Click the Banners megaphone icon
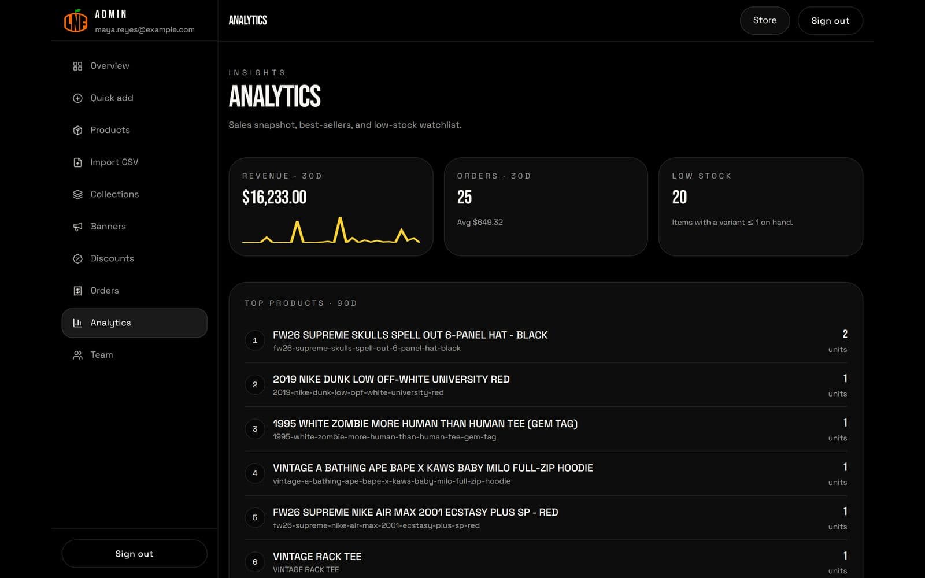Screen dimensions: 925x578 click(77, 227)
